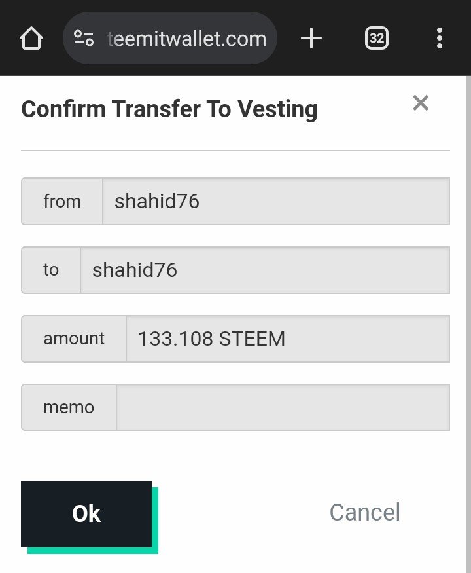Click the divider line under the heading

235,151
